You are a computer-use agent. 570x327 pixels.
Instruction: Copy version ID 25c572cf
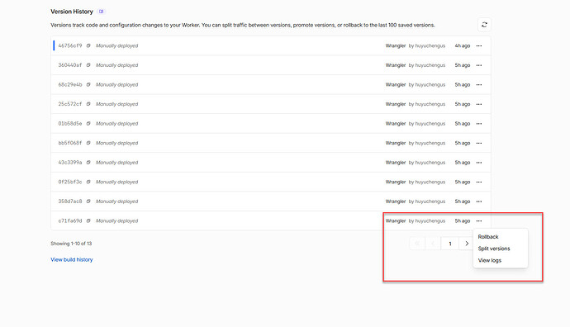(x=88, y=104)
